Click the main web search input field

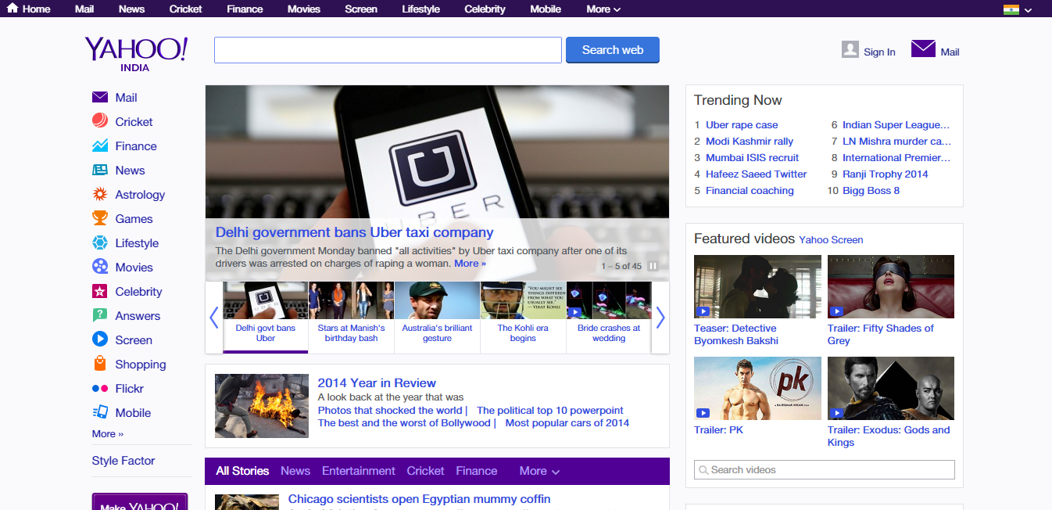(388, 50)
